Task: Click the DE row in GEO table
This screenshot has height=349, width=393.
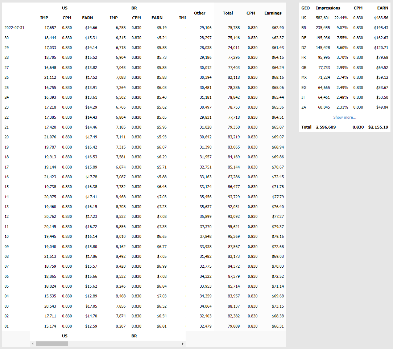Action: 345,38
